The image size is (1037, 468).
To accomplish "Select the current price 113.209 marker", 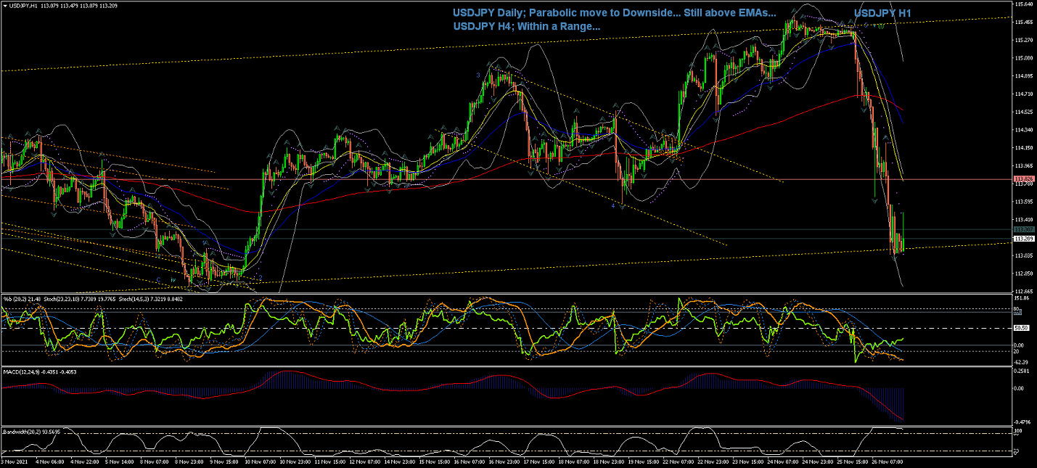I will coord(1023,239).
